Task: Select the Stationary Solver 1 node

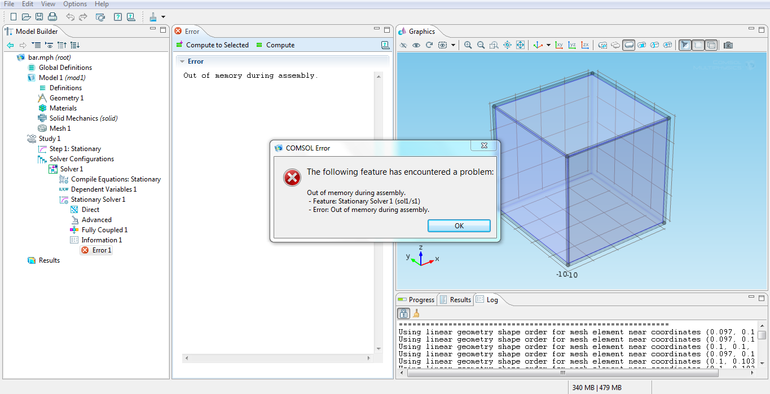Action: [93, 200]
